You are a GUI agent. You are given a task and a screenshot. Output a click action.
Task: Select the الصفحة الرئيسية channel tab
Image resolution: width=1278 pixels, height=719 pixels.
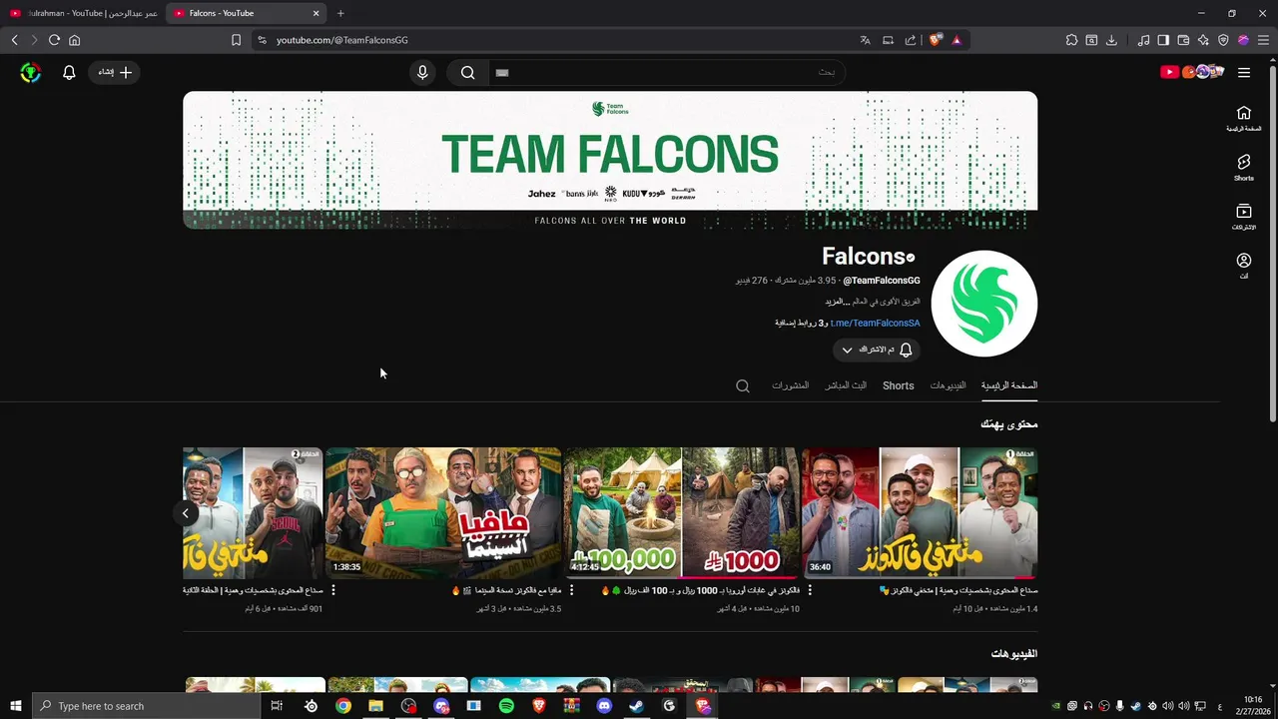point(1009,385)
